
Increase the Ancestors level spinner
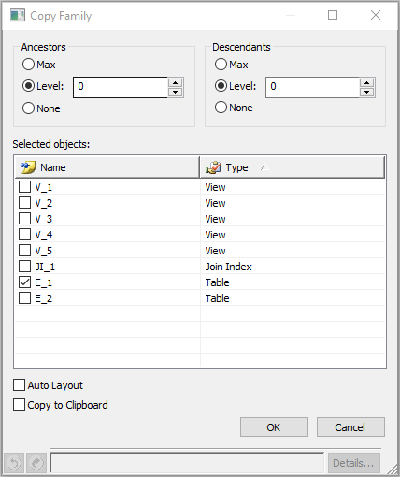point(176,82)
